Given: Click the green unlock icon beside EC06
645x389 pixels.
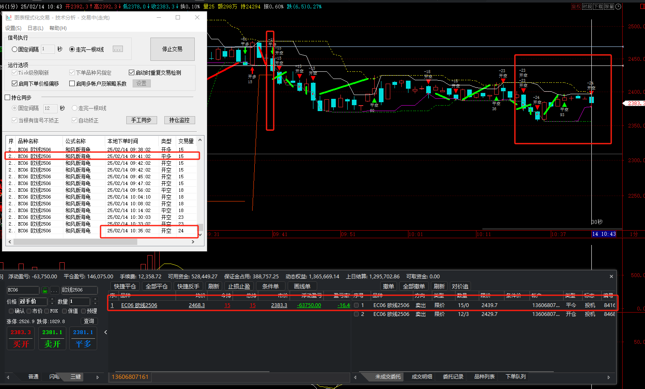Looking at the screenshot, I should [x=45, y=290].
